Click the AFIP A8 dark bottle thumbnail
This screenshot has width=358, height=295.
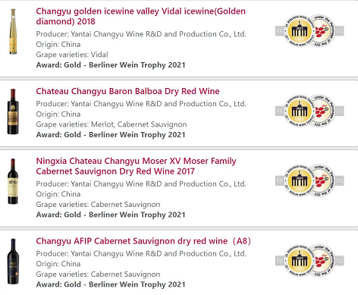pyautogui.click(x=13, y=262)
